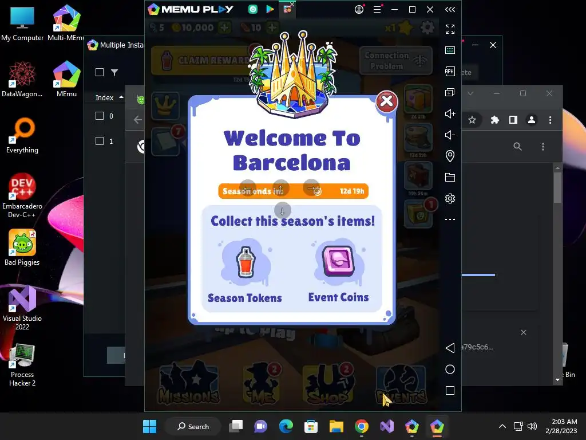
Task: Open Chrome profile avatar icon
Action: click(532, 120)
